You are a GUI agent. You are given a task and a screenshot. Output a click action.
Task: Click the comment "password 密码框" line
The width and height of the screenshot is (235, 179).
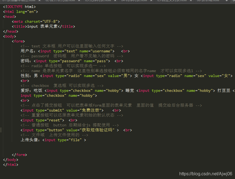72,56
